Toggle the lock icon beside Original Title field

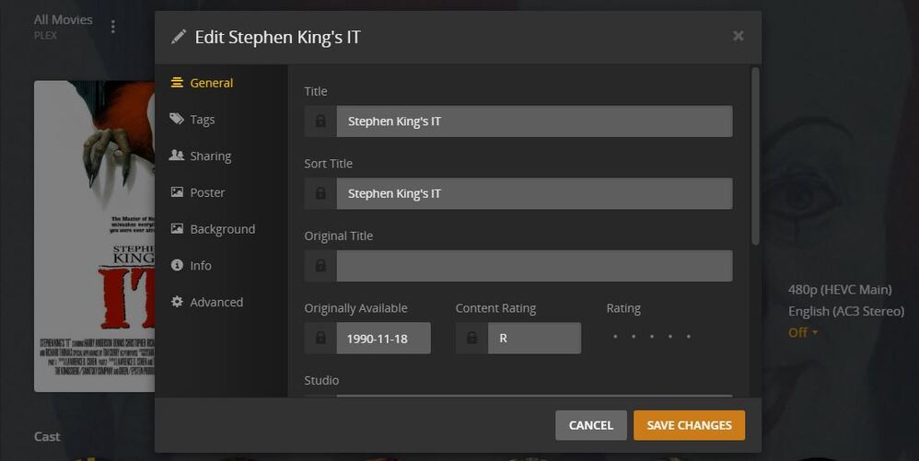(320, 266)
